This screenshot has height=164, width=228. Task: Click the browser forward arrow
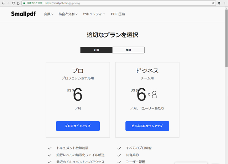click(8, 3)
